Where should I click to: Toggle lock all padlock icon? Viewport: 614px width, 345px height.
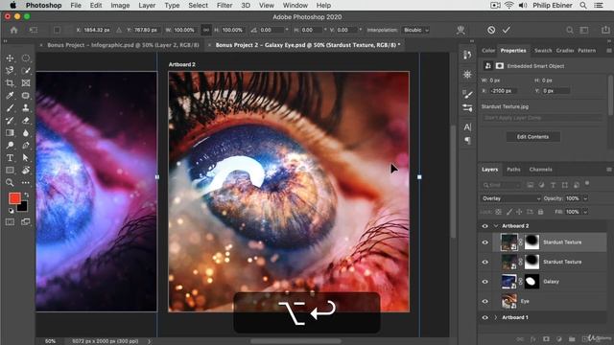pyautogui.click(x=541, y=212)
